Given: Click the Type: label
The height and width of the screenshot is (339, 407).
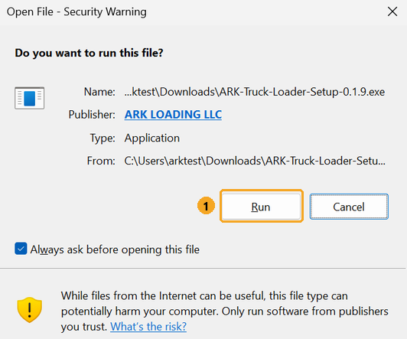Looking at the screenshot, I should click(x=103, y=138).
